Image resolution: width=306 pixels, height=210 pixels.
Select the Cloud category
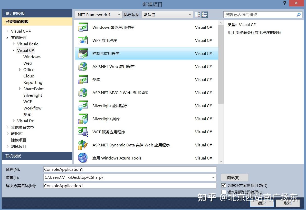[29, 76]
